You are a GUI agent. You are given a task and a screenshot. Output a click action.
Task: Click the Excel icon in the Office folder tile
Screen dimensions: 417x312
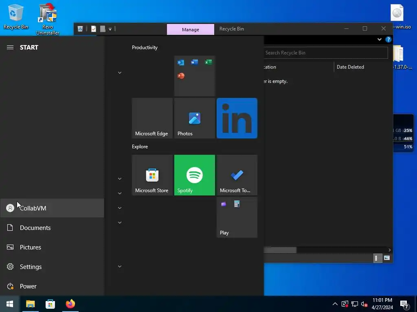[x=208, y=62]
